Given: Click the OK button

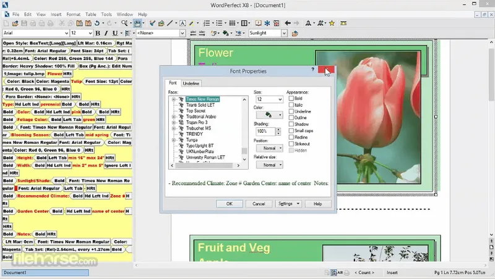Looking at the screenshot, I should coord(230,204).
